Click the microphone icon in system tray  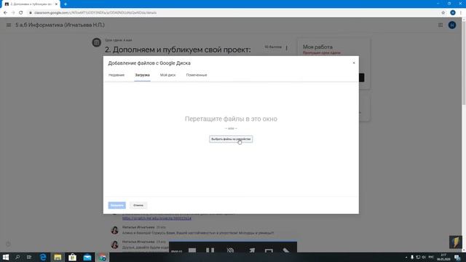coord(412,257)
